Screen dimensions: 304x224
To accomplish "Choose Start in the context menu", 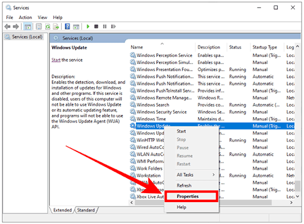I will tap(191, 131).
